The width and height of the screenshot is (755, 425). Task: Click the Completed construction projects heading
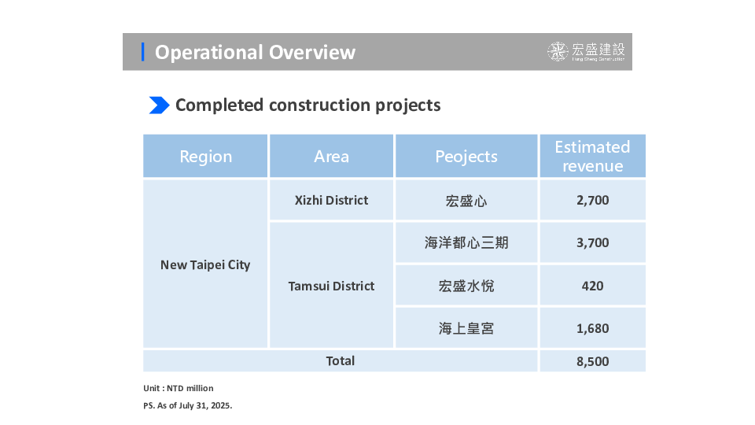coord(308,105)
